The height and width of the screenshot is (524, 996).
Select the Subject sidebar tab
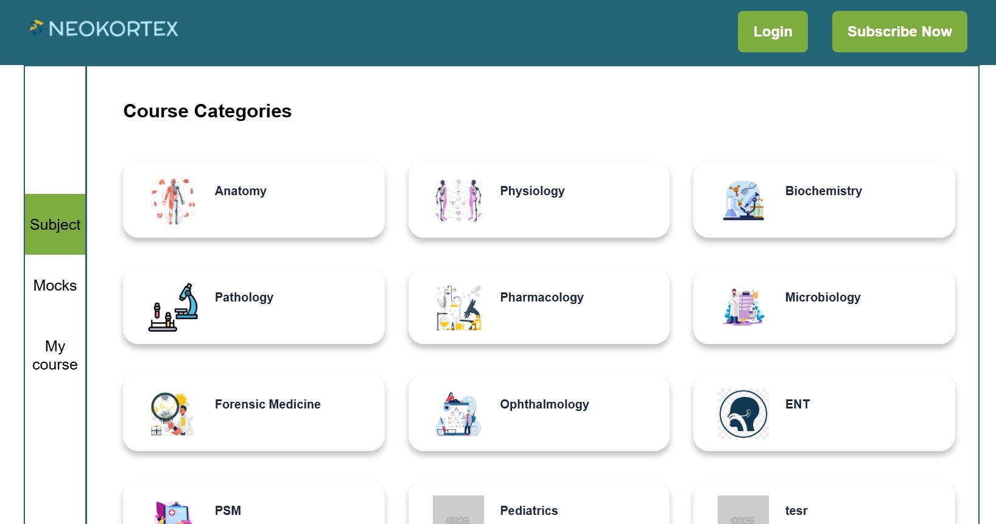[55, 224]
